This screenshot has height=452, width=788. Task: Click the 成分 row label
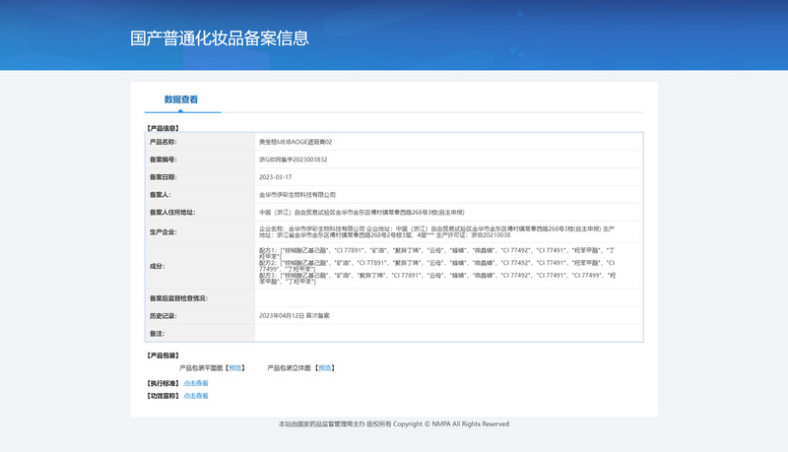pyautogui.click(x=157, y=266)
